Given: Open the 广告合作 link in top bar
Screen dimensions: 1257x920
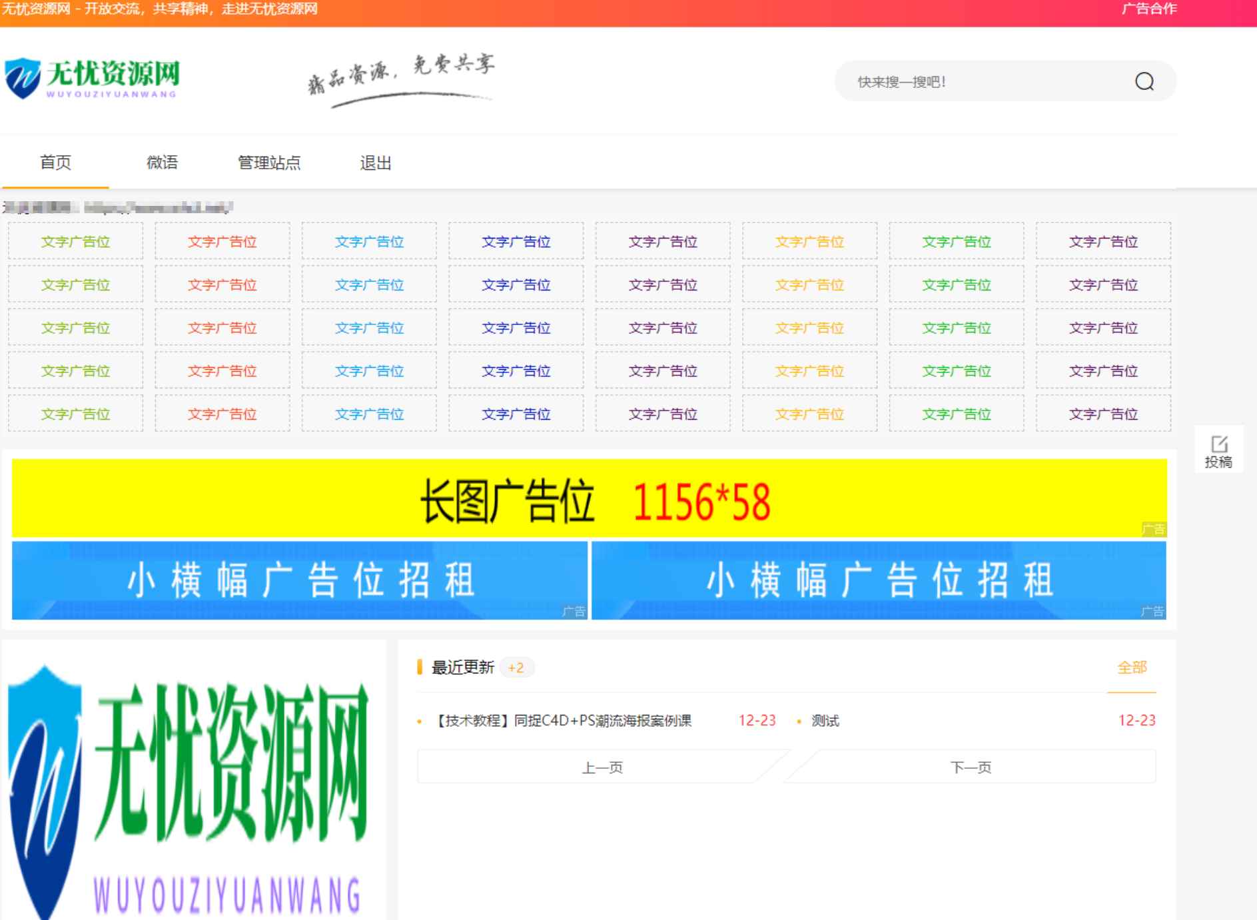Looking at the screenshot, I should (x=1148, y=9).
